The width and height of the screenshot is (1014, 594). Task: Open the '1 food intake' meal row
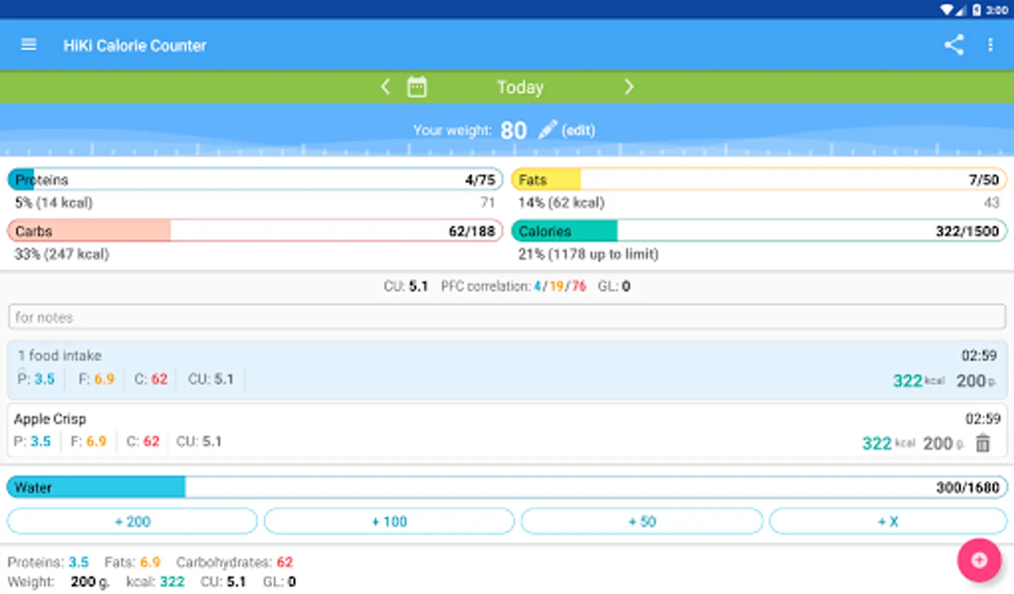[507, 370]
